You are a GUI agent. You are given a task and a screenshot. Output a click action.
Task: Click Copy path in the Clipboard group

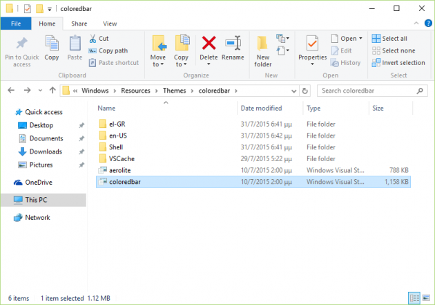pos(108,50)
